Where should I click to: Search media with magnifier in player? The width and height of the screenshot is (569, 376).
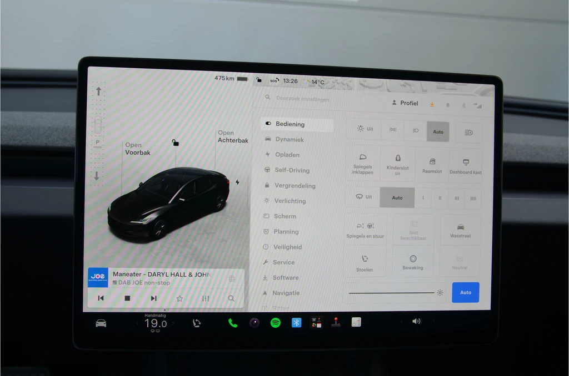pyautogui.click(x=231, y=298)
